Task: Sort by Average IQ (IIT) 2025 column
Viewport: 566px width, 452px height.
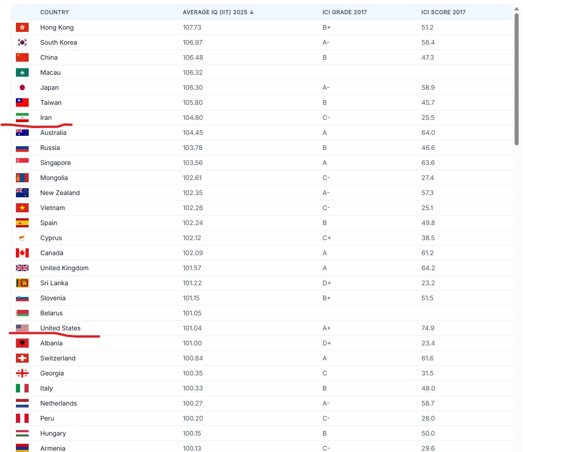Action: pos(218,12)
